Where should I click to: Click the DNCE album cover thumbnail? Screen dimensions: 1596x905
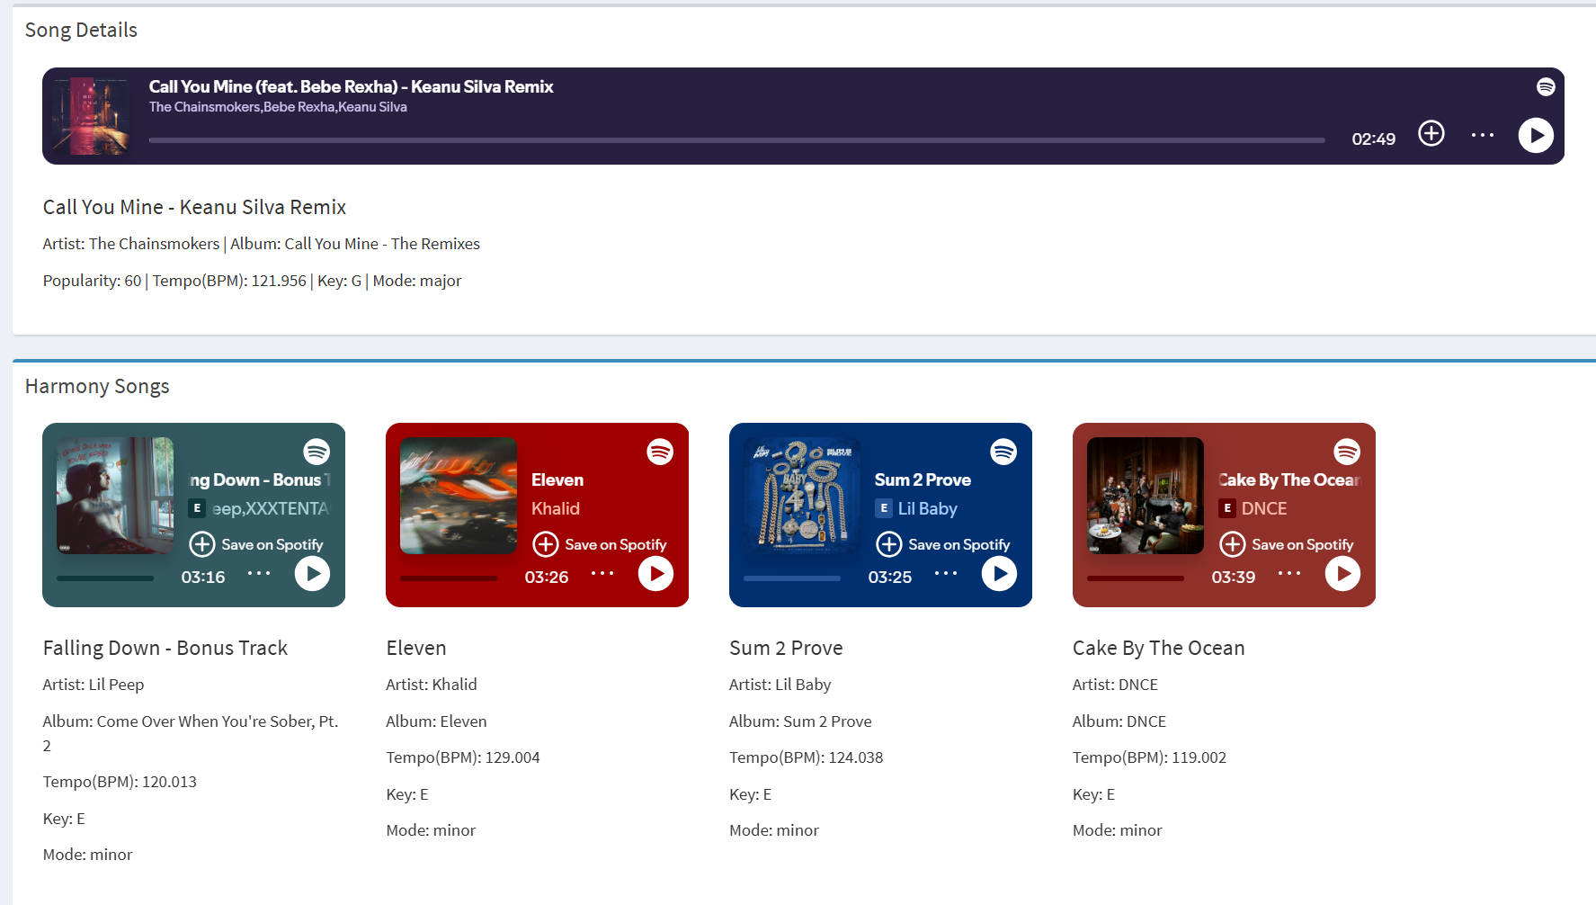tap(1145, 496)
